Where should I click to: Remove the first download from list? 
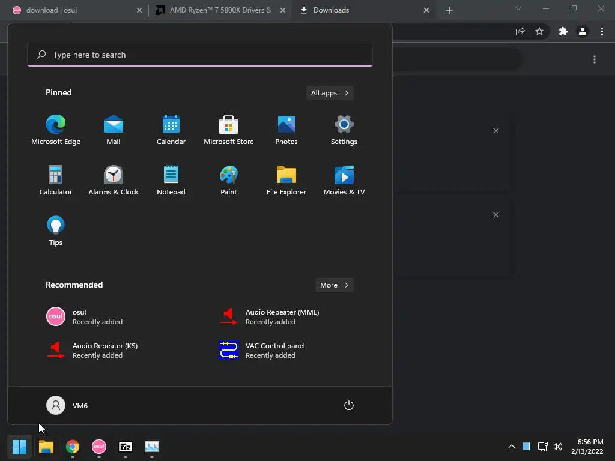(x=495, y=131)
